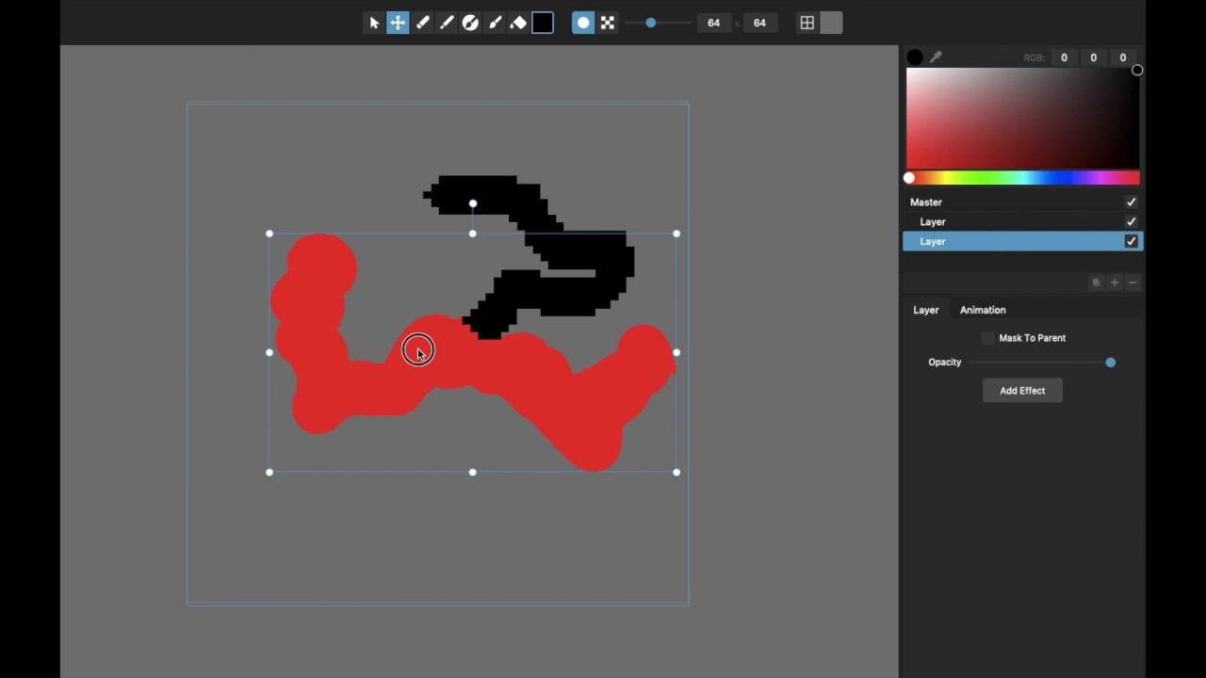
Task: Switch to the Animation tab
Action: [x=983, y=310]
